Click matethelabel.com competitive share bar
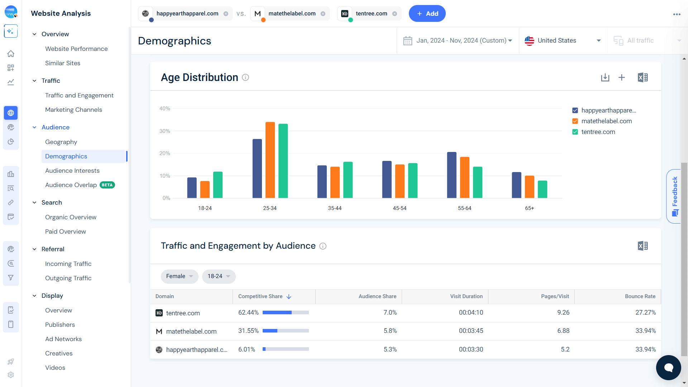 286,331
